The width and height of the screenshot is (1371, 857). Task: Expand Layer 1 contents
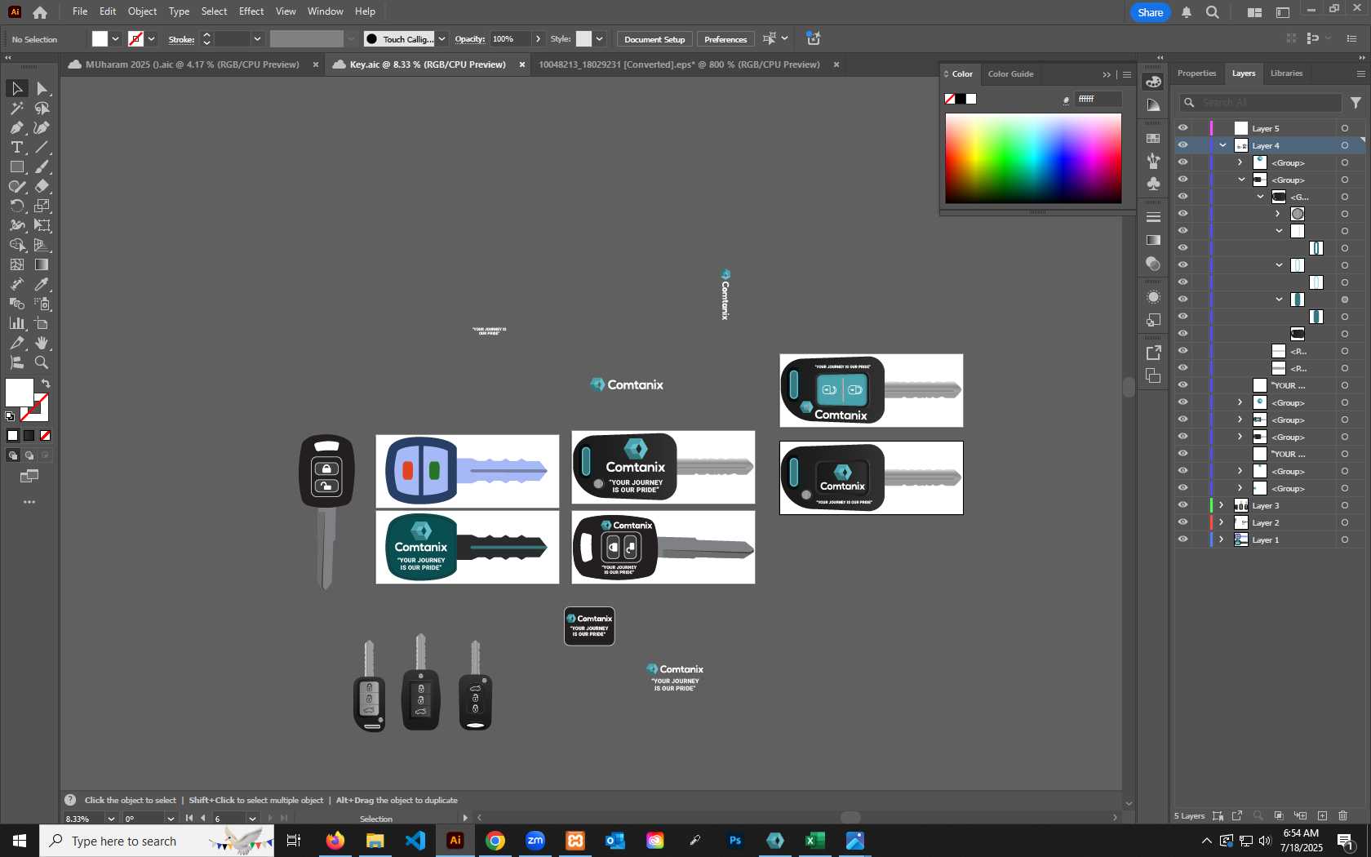(x=1222, y=540)
